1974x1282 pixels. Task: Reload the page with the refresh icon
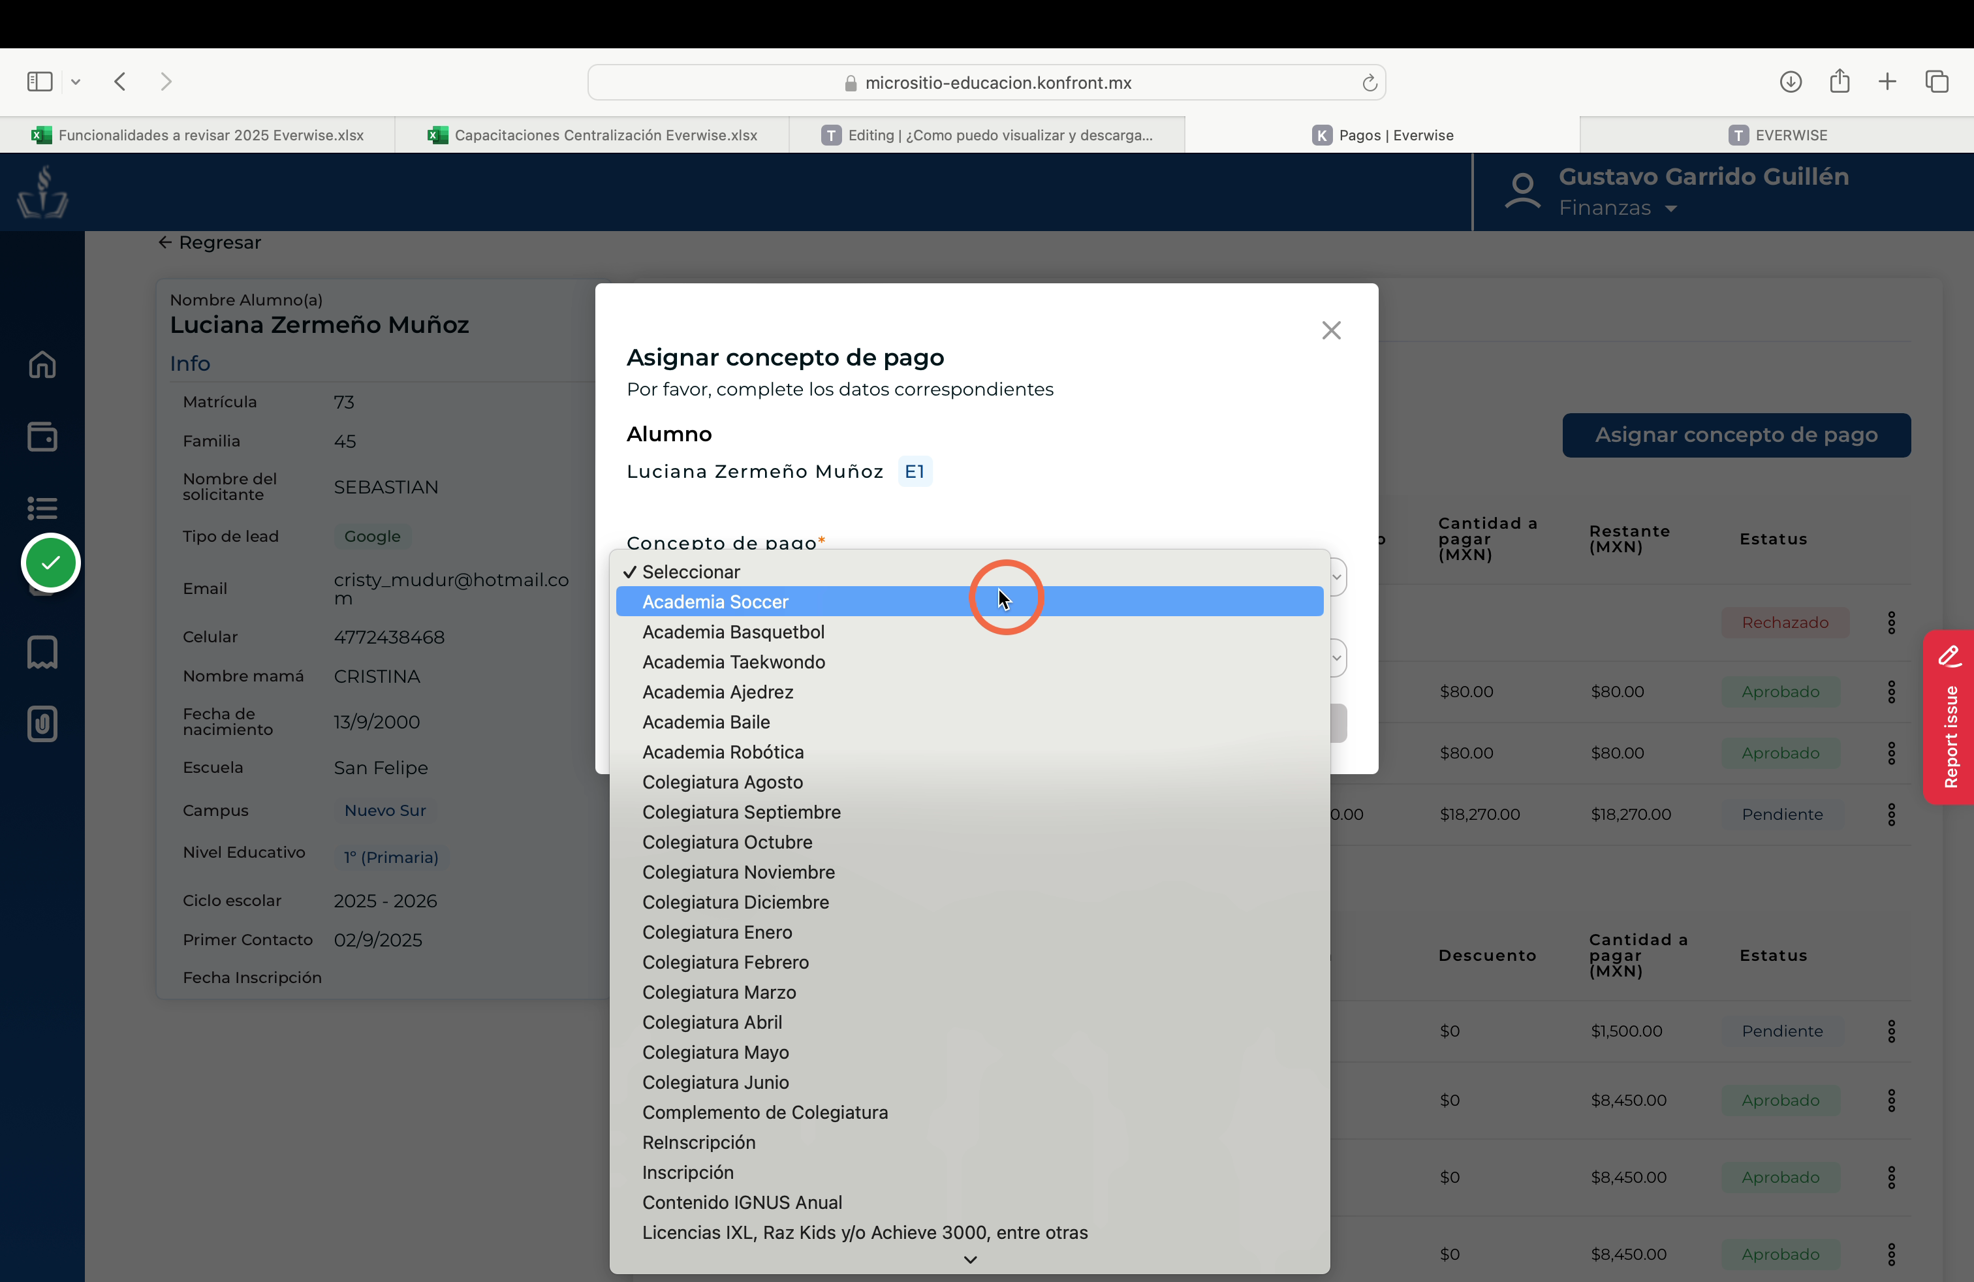pyautogui.click(x=1370, y=82)
